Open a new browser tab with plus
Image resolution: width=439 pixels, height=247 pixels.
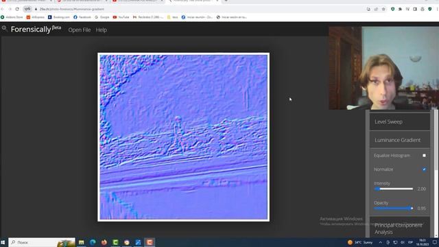pyautogui.click(x=226, y=1)
